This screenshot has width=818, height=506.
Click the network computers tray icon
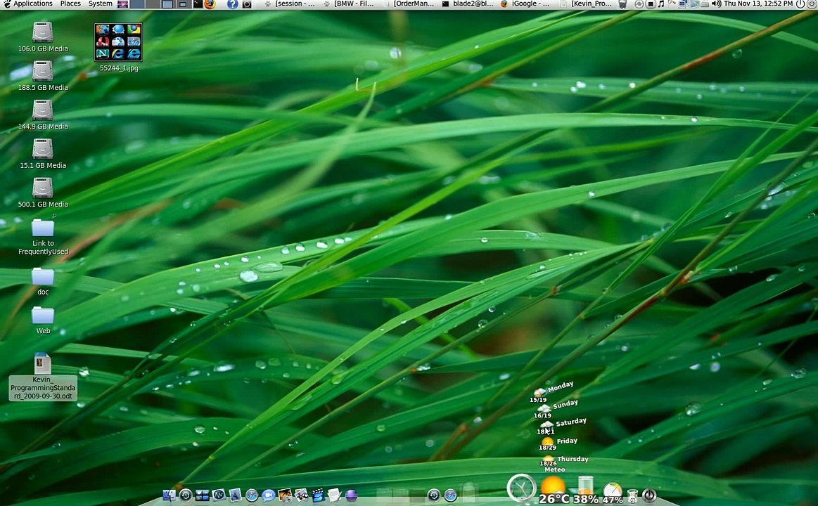click(684, 4)
